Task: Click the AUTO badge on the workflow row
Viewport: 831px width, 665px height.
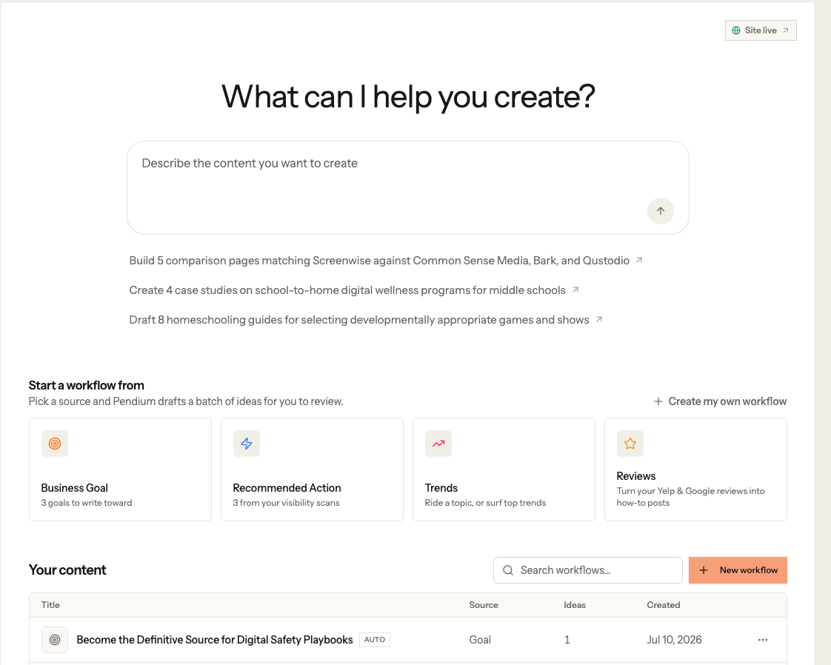Action: click(x=375, y=640)
